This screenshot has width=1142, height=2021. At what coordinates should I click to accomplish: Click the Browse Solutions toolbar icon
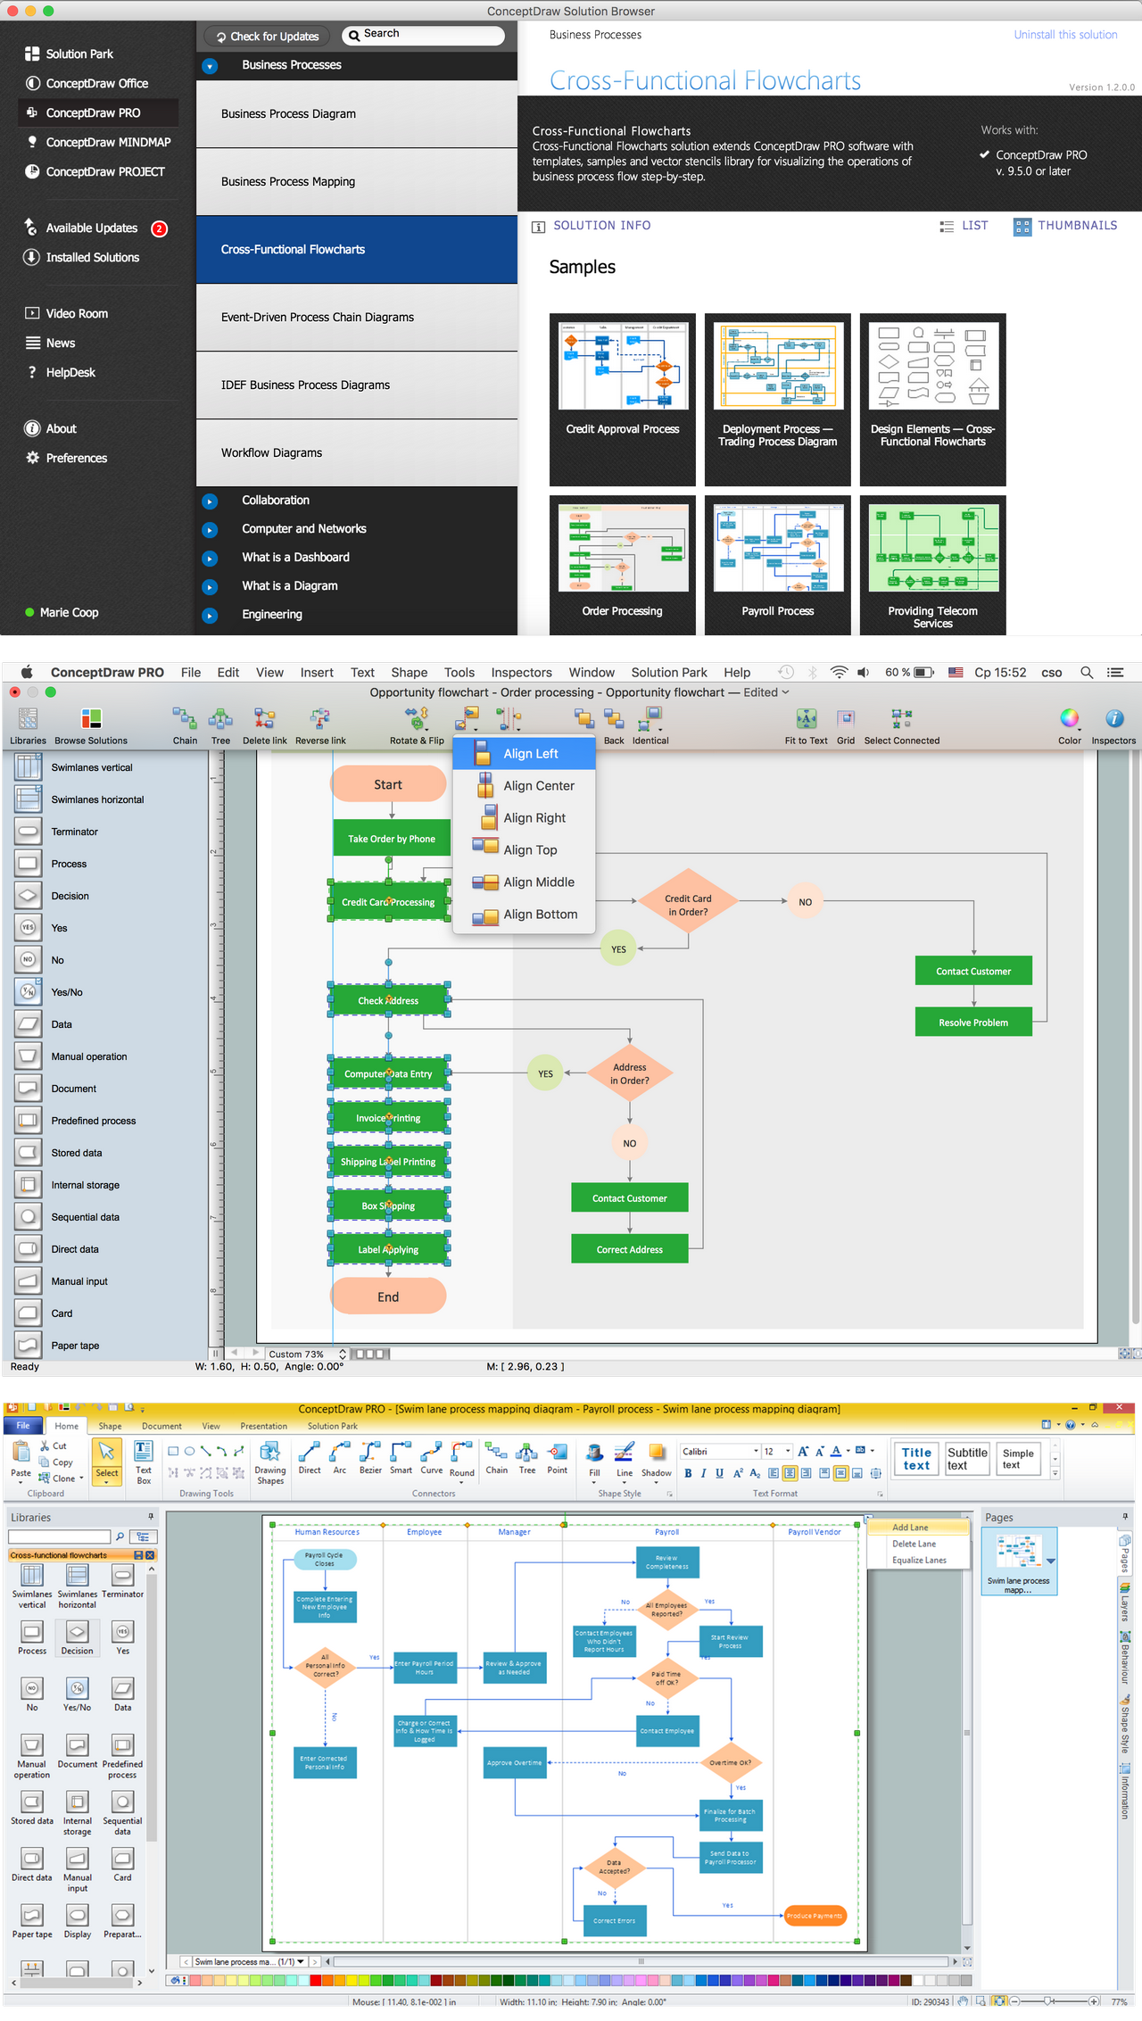(91, 719)
